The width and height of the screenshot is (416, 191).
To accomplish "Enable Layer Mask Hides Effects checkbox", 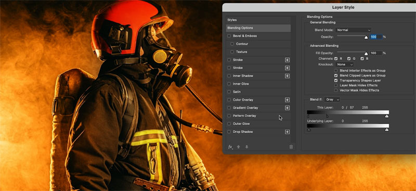I will [336, 85].
